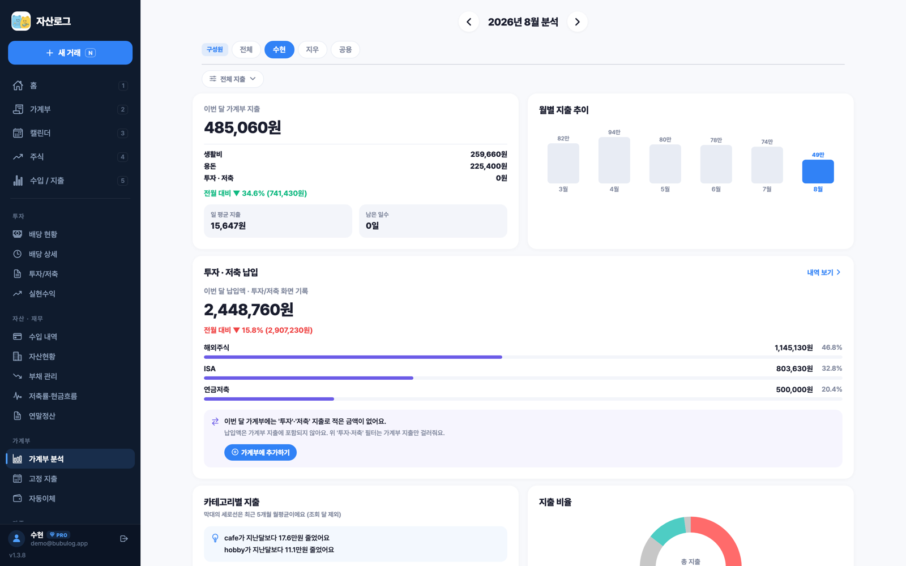This screenshot has height=566, width=906.
Task: Click the 일 평균 지출 card
Action: (x=278, y=221)
